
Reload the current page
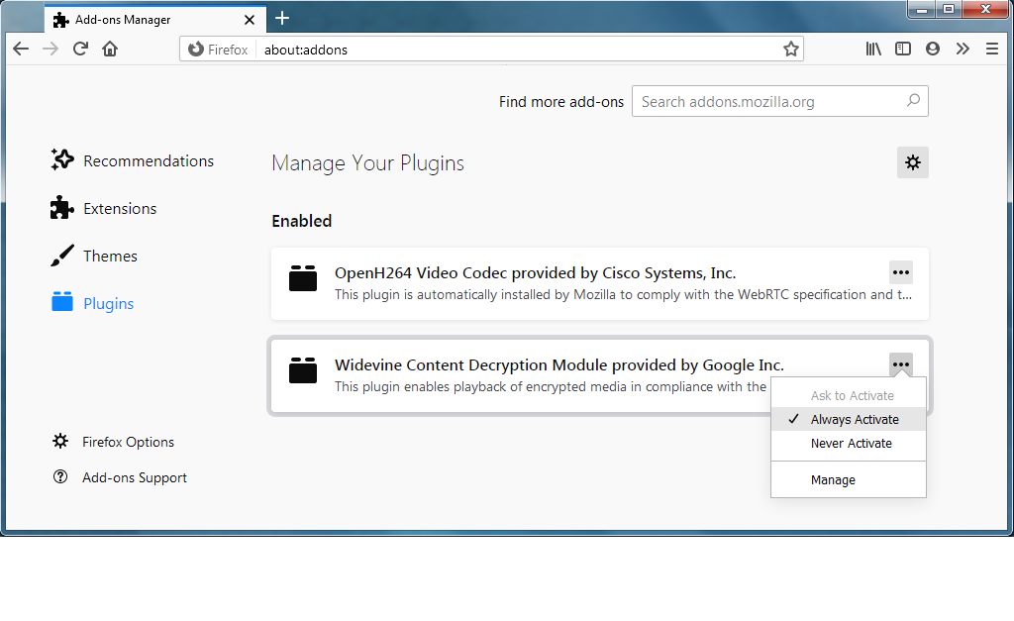point(80,48)
